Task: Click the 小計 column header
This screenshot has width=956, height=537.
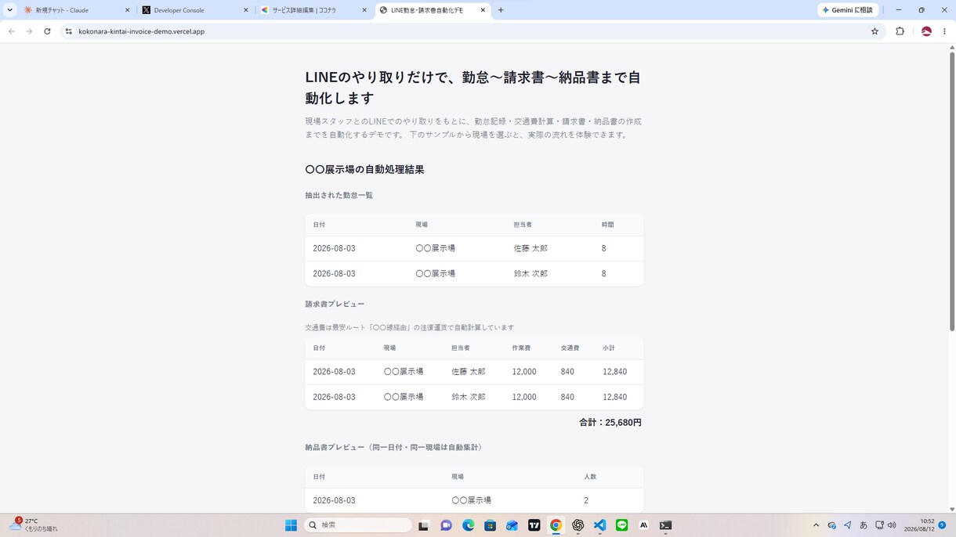Action: 609,348
